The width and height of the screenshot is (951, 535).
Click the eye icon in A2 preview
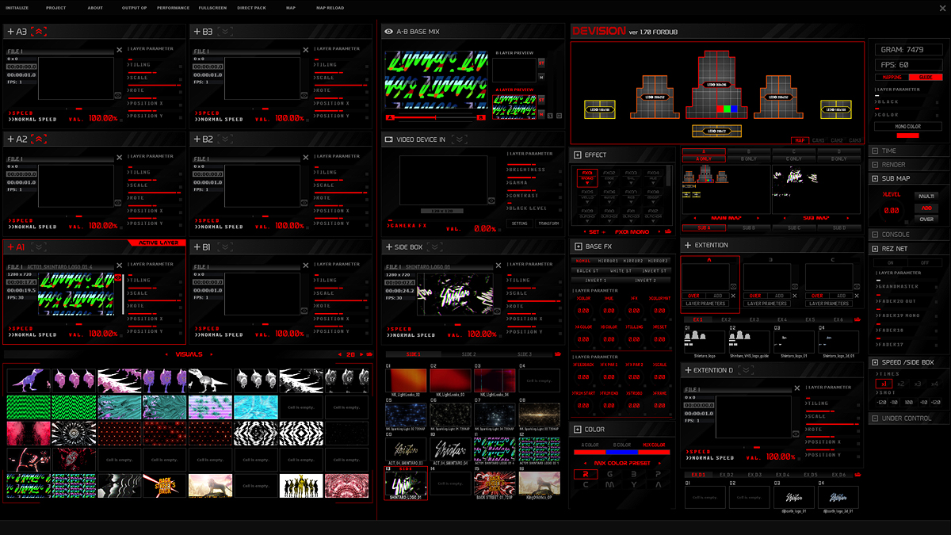tap(118, 202)
